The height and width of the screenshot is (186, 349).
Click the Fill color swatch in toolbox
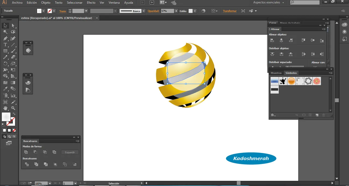tap(6, 117)
